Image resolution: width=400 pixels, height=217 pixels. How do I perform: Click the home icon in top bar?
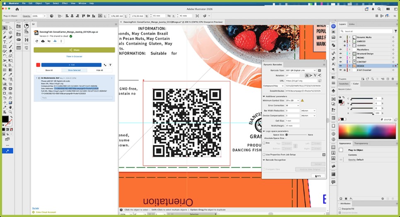tap(17, 9)
